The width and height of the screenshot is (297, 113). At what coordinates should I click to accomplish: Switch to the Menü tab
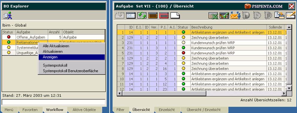(9, 110)
